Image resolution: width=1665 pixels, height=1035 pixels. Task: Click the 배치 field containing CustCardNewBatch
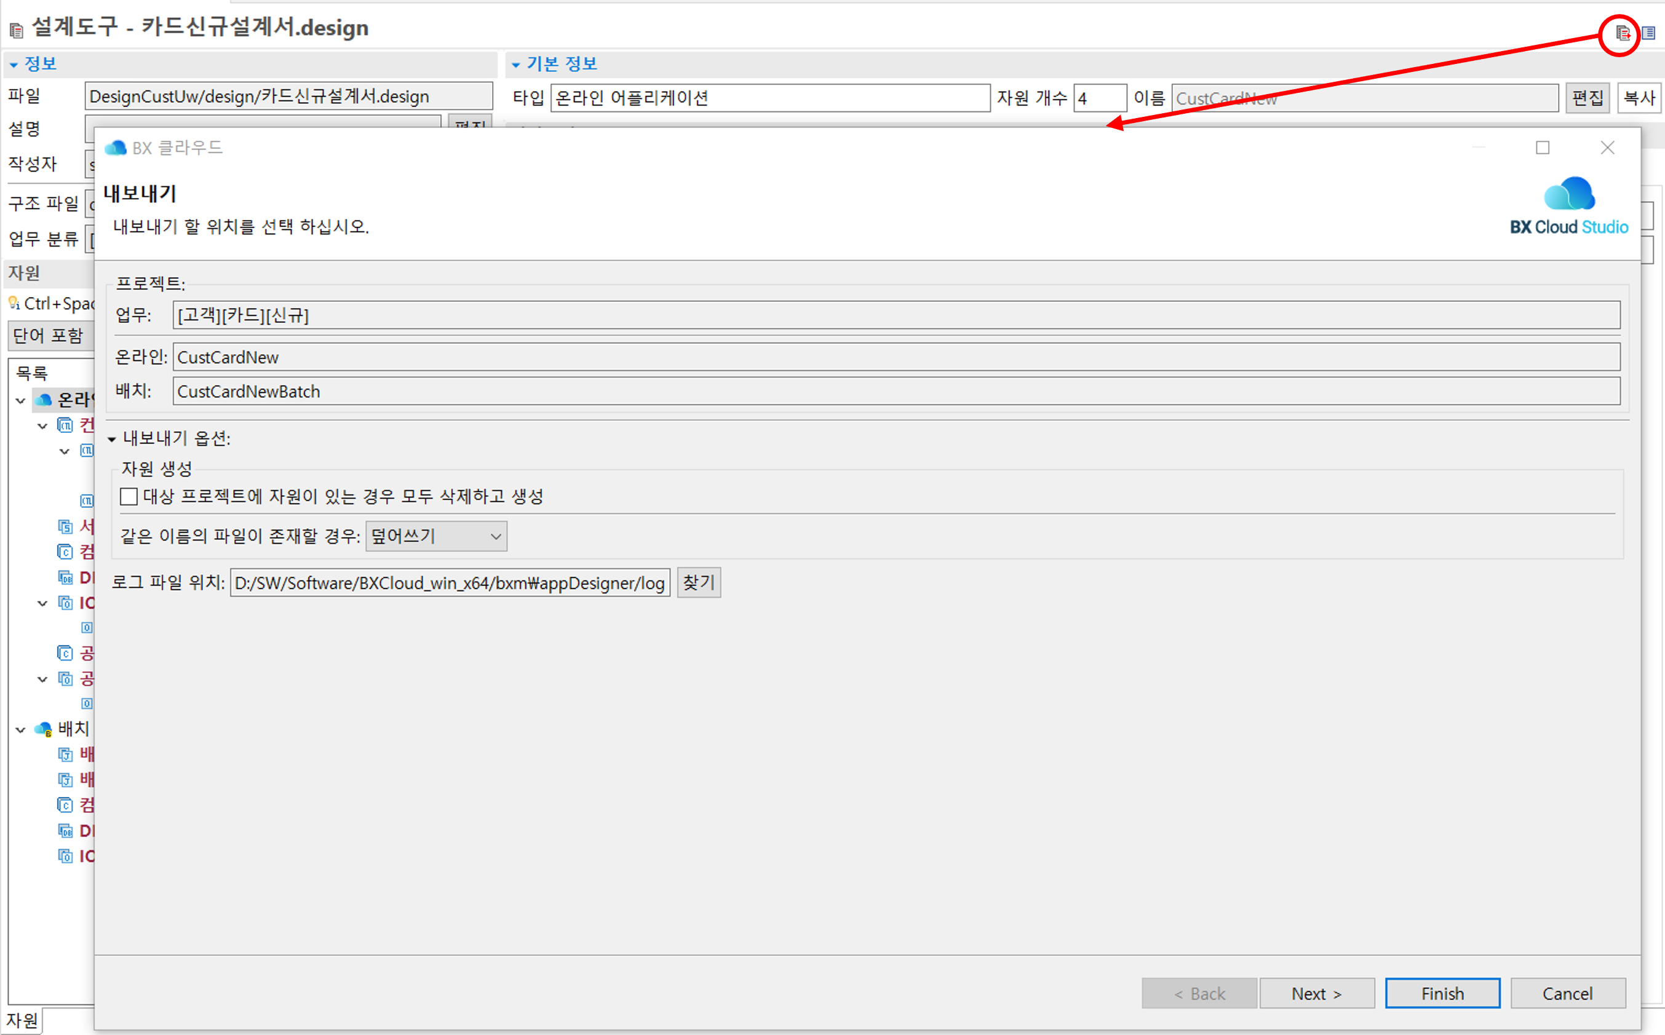pos(896,391)
